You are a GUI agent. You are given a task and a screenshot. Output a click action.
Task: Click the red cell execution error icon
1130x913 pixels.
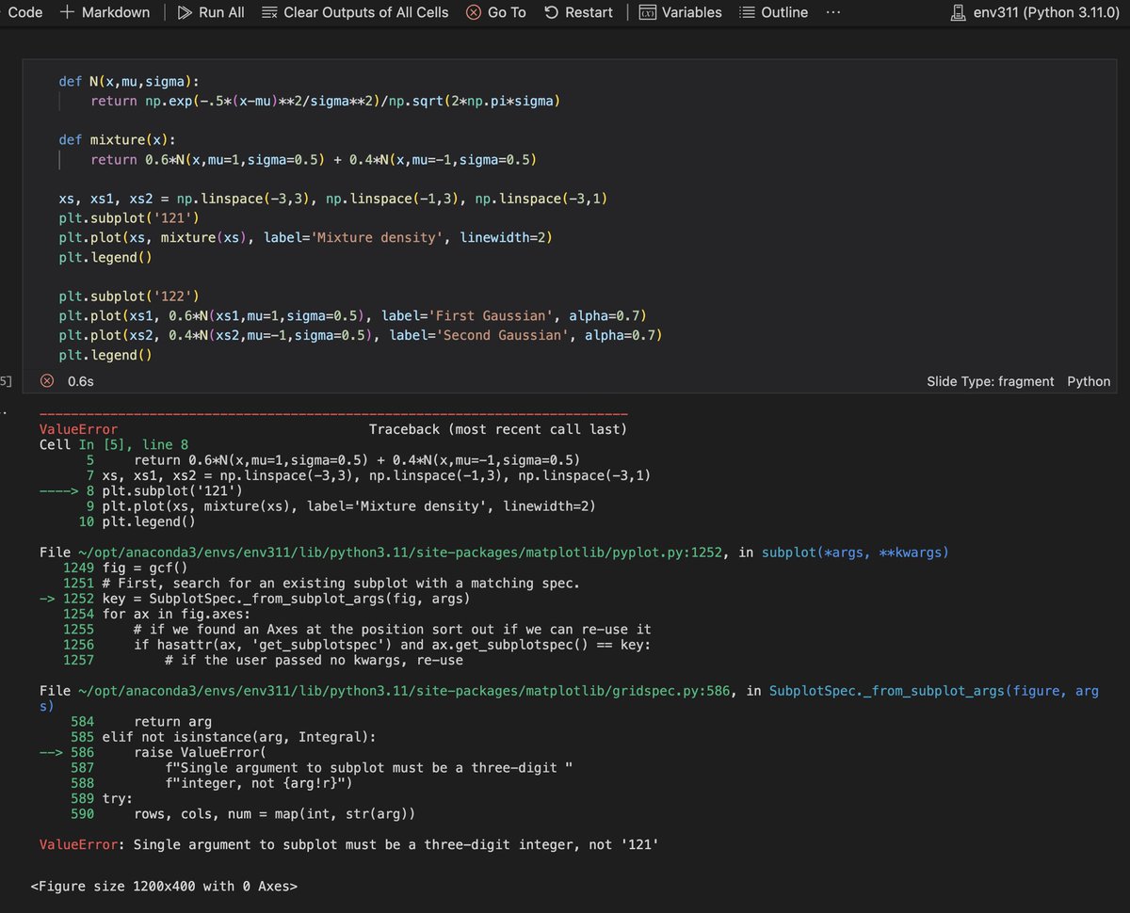[x=46, y=381]
